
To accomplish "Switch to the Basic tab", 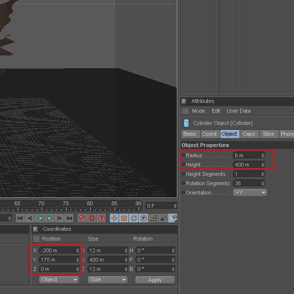I will pos(191,134).
